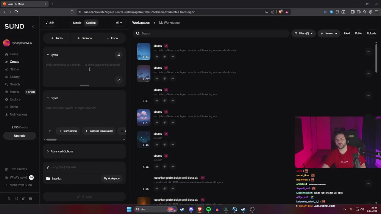The image size is (381, 214).
Task: Open the styles library icon
Action: [x=50, y=131]
